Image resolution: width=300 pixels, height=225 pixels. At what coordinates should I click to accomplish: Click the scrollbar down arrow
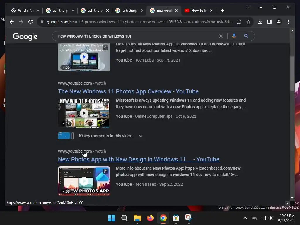[292, 198]
